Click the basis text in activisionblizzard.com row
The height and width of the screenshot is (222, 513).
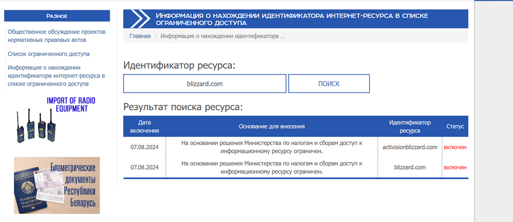tap(272, 147)
